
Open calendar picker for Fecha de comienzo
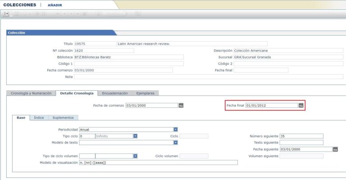click(x=181, y=105)
